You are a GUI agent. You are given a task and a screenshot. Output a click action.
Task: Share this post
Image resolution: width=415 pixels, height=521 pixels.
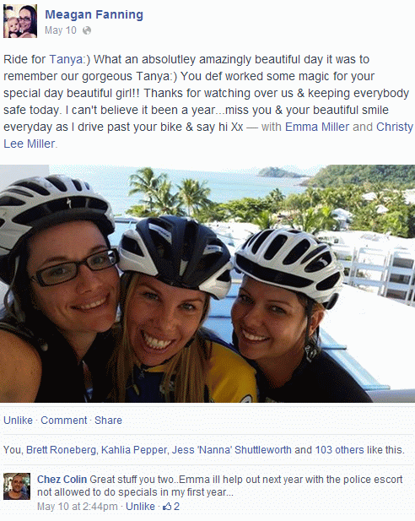pos(108,421)
